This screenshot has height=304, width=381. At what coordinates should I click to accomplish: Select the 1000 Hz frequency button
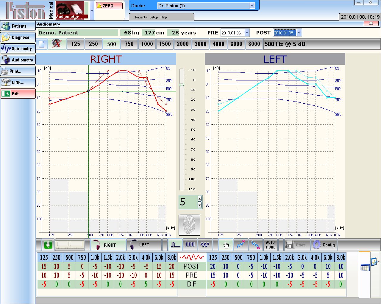[147, 44]
